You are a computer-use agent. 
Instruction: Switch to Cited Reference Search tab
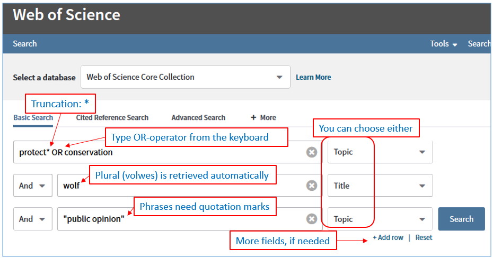coord(112,117)
